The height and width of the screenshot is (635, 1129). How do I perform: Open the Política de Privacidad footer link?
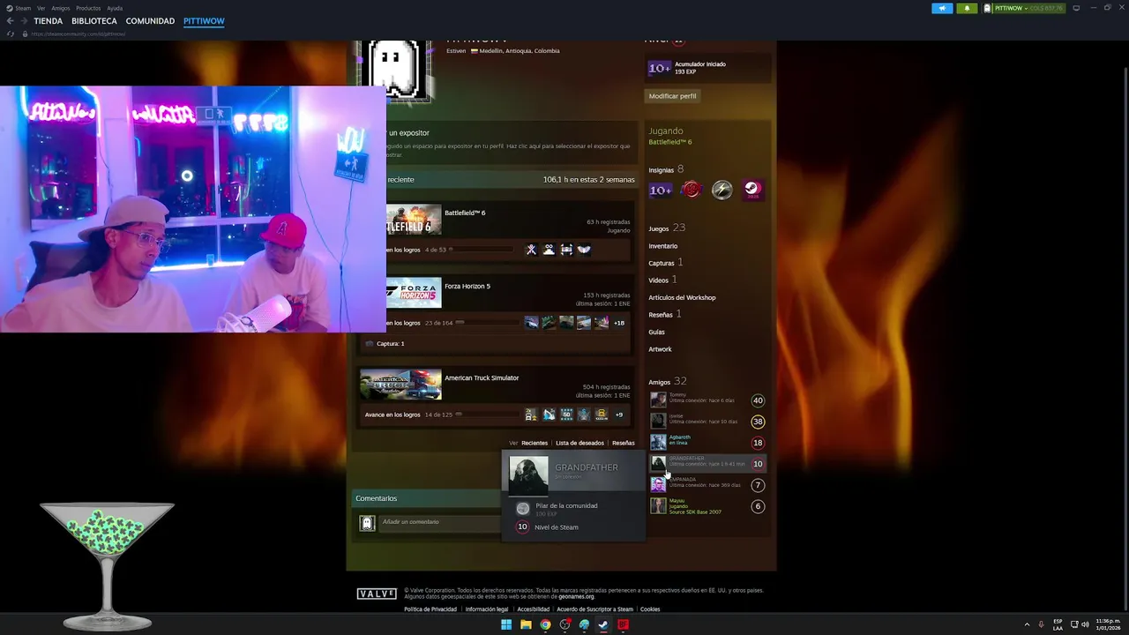point(430,609)
